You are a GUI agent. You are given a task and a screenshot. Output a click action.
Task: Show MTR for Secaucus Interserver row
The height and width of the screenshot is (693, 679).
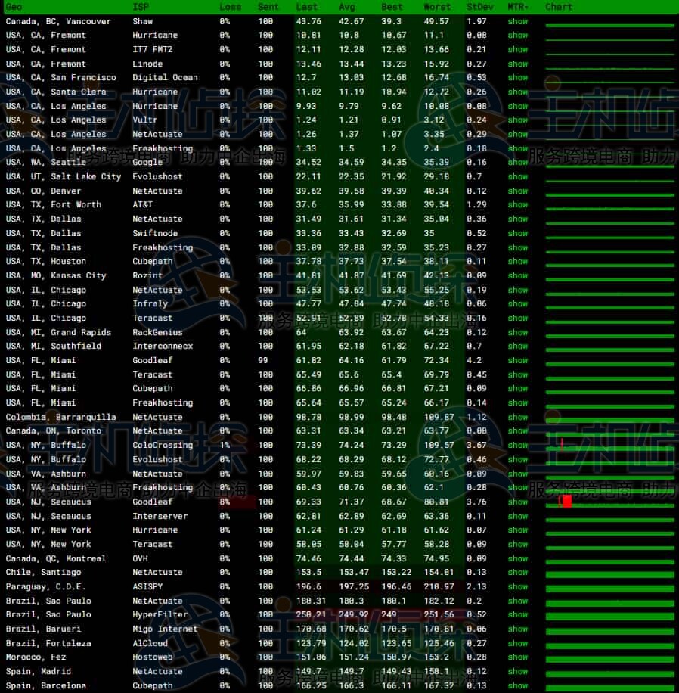coord(518,516)
